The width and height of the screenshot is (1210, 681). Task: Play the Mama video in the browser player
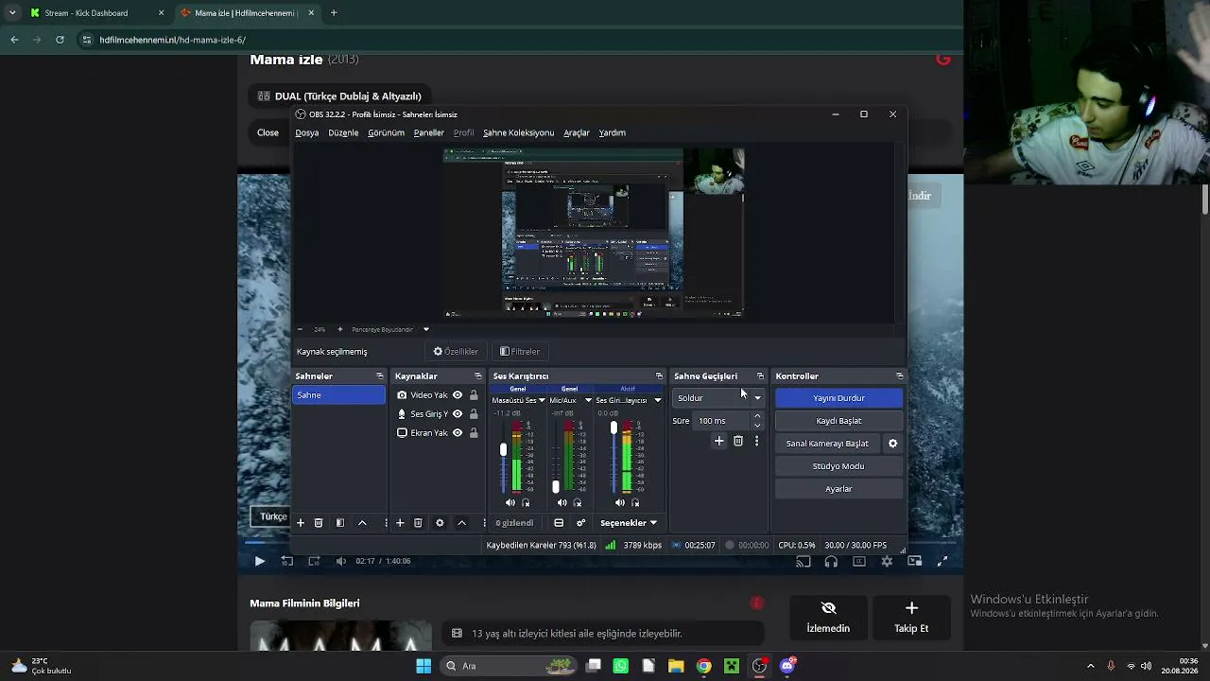click(x=259, y=561)
